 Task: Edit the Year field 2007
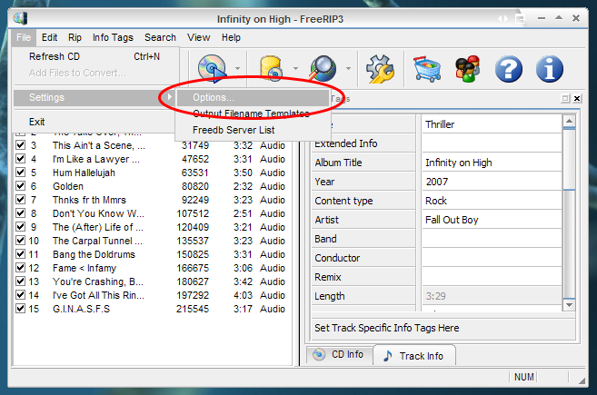(x=492, y=182)
